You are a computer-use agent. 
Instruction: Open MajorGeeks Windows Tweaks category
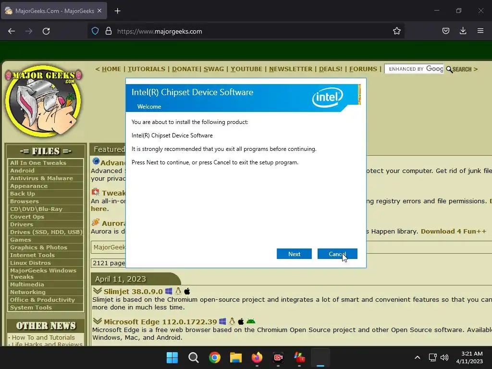point(43,273)
